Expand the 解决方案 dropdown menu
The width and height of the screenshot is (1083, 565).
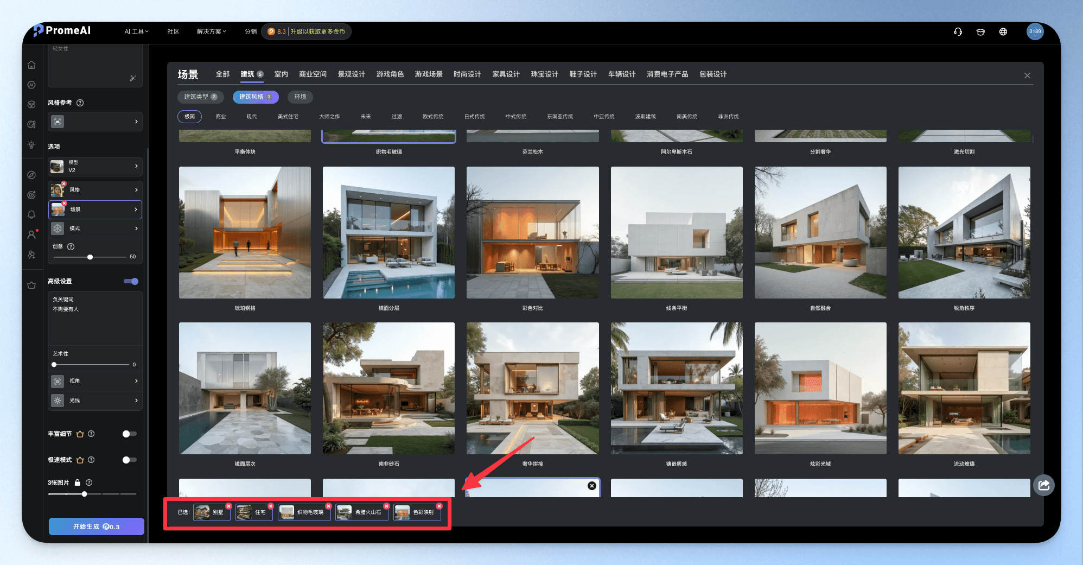(x=211, y=31)
